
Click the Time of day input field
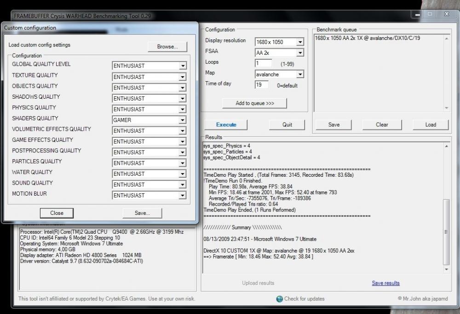pyautogui.click(x=262, y=85)
